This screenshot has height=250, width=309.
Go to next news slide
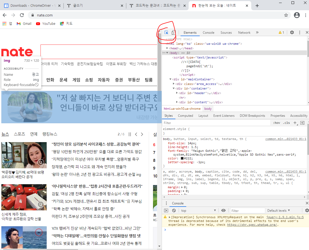point(142,134)
